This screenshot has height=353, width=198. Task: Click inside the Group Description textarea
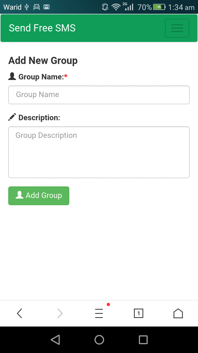click(99, 152)
